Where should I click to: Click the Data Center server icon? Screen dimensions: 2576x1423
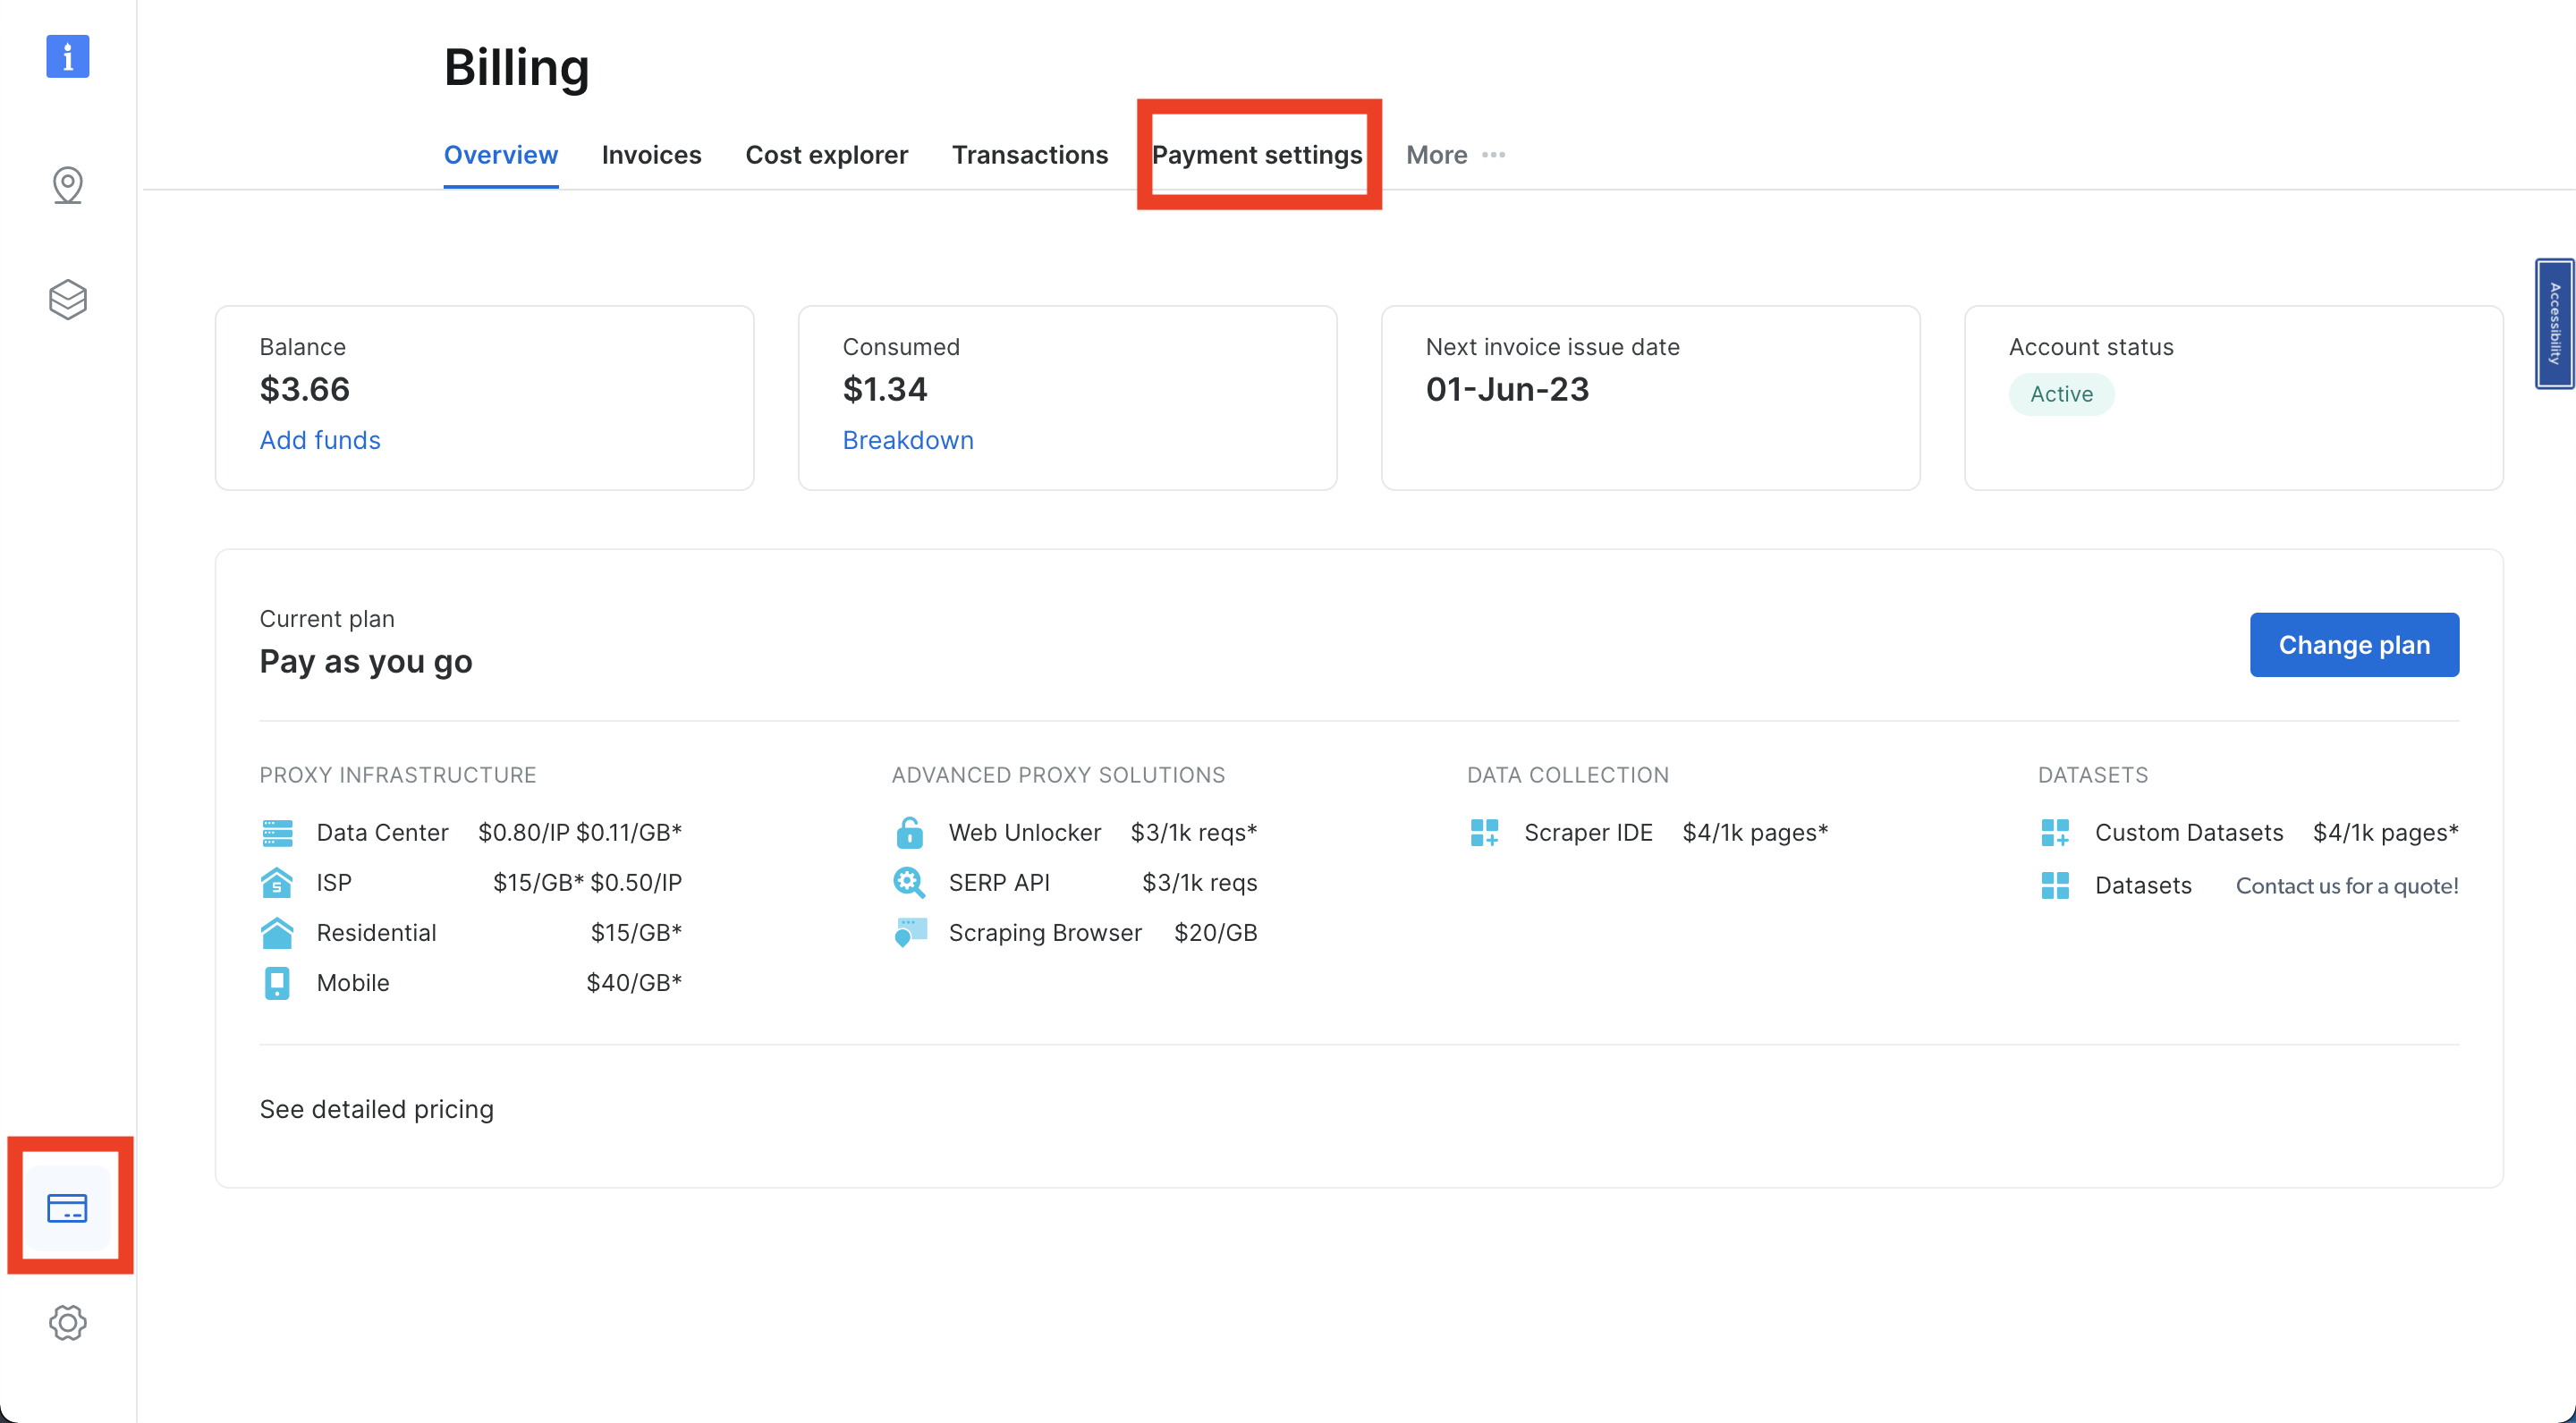(x=277, y=832)
